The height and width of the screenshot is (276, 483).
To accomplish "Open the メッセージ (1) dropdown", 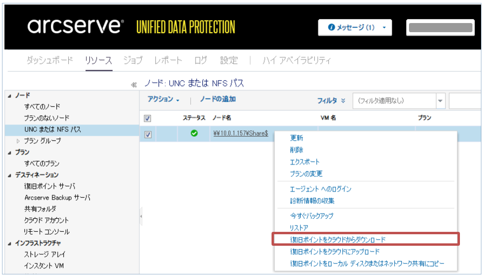I will click(x=355, y=27).
